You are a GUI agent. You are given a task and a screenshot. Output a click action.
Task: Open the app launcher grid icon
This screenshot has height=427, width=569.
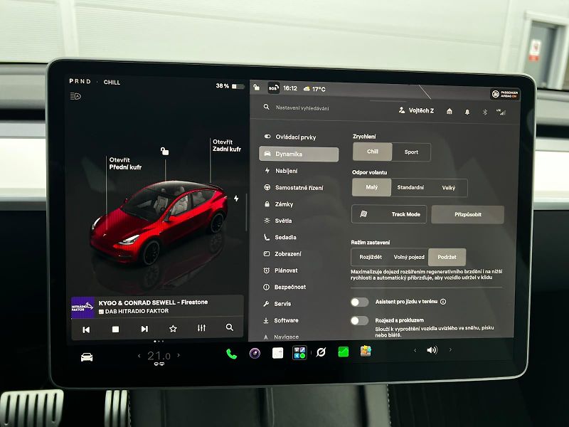tap(299, 352)
